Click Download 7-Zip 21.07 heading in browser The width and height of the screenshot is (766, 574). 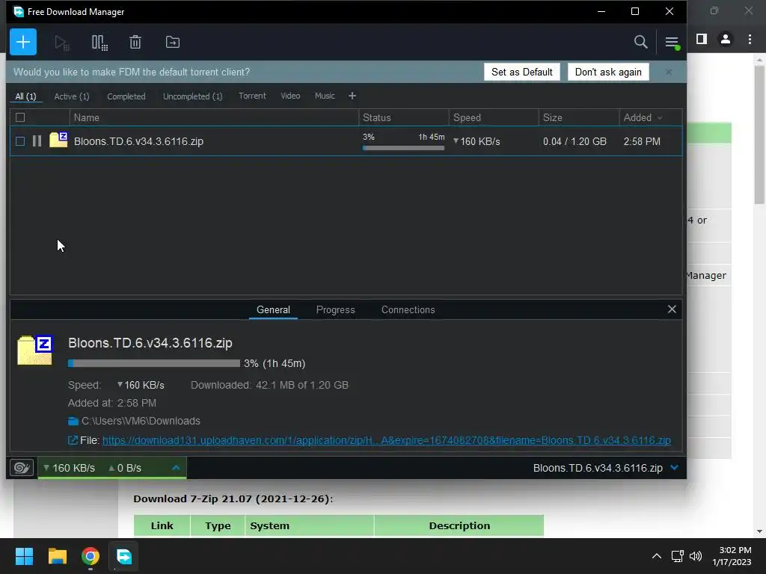[233, 499]
